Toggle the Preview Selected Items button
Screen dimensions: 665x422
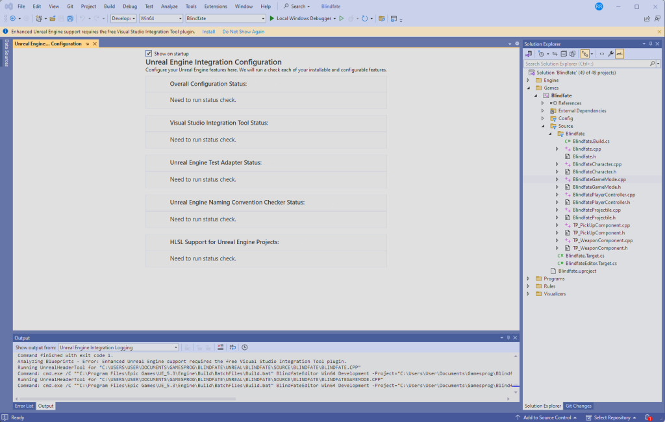(620, 54)
